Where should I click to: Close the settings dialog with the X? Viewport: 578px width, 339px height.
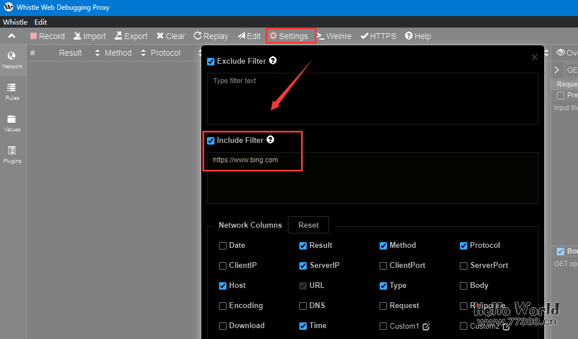click(534, 57)
